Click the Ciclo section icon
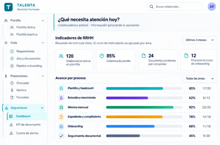Image resolution: width=220 pixels, height=145 pixels. 6,43
